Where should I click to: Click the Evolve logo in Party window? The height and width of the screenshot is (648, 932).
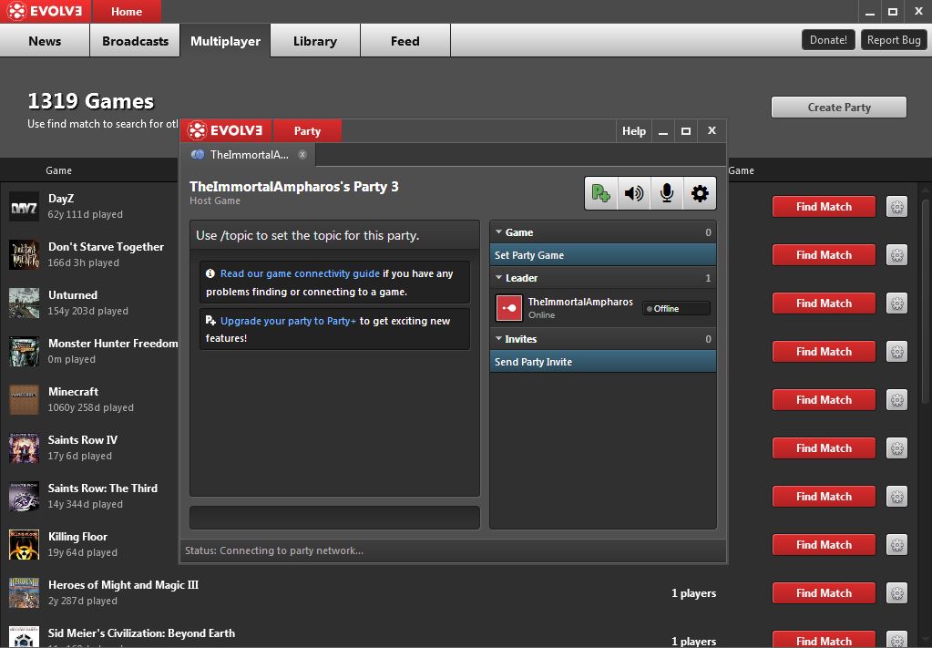click(x=225, y=131)
